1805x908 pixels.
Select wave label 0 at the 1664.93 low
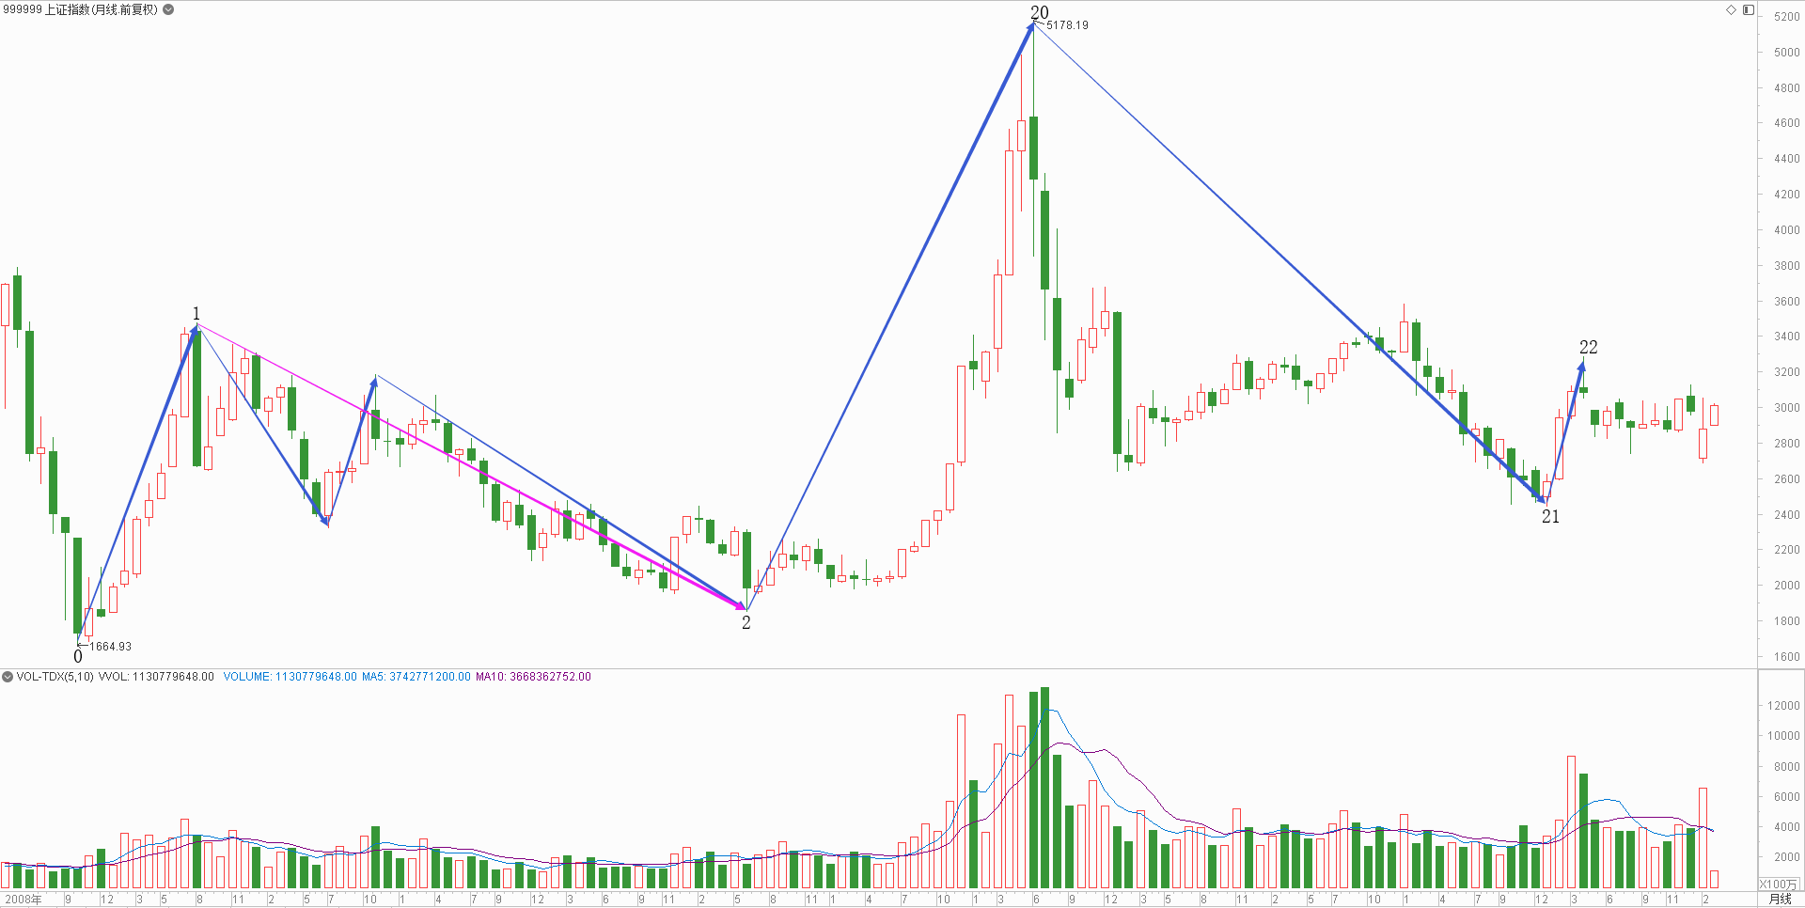[78, 656]
